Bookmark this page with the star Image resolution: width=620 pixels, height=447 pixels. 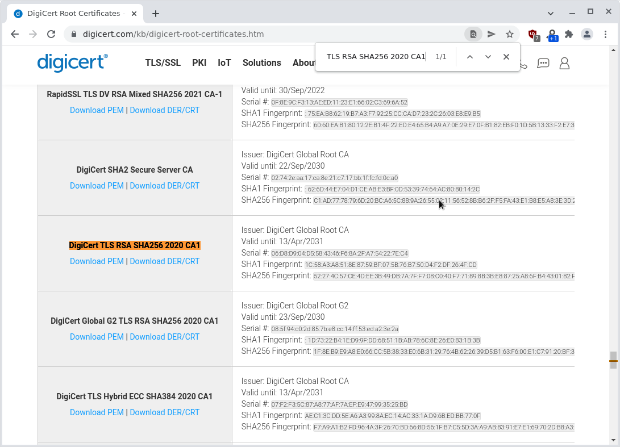click(510, 34)
